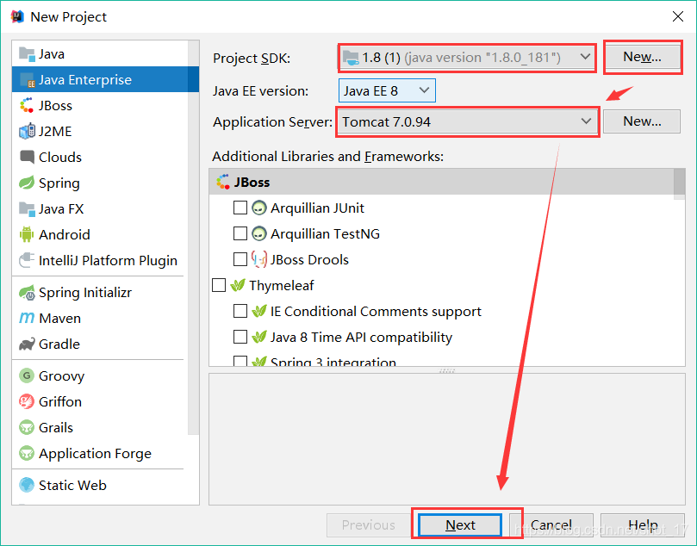Pick Spring Initializr project type

click(x=100, y=292)
